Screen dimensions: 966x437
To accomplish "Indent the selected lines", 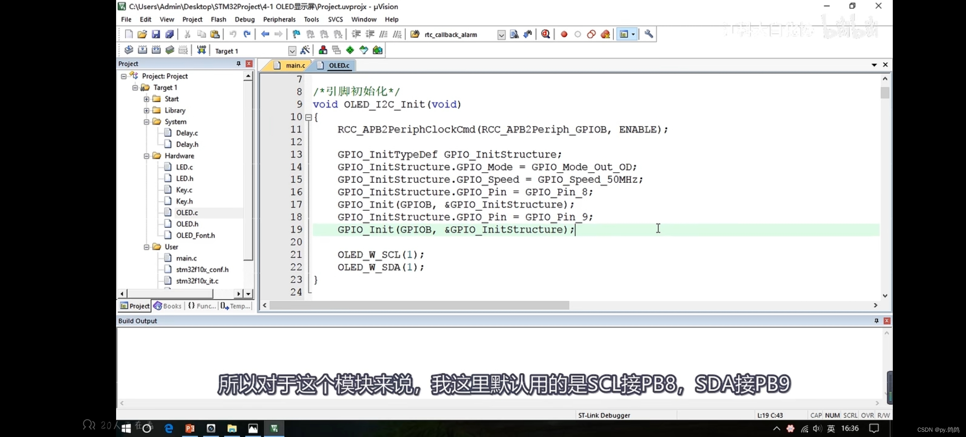I will click(x=356, y=34).
